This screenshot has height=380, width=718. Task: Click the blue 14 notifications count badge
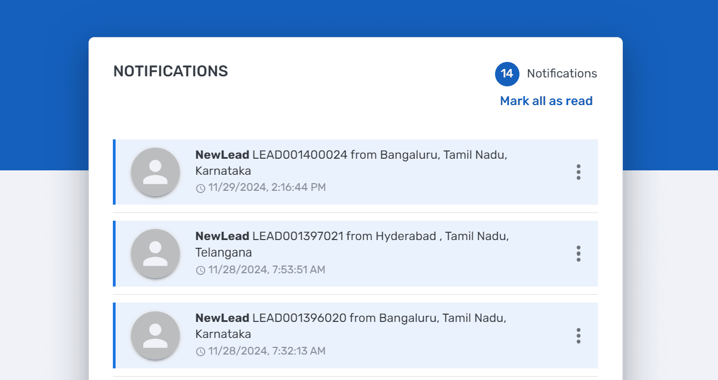coord(507,74)
